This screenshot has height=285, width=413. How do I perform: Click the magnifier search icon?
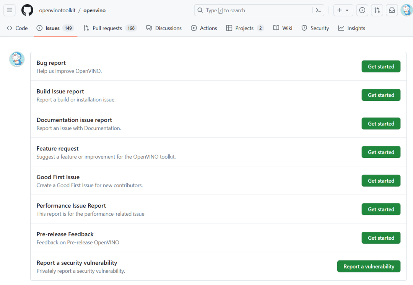pos(200,10)
